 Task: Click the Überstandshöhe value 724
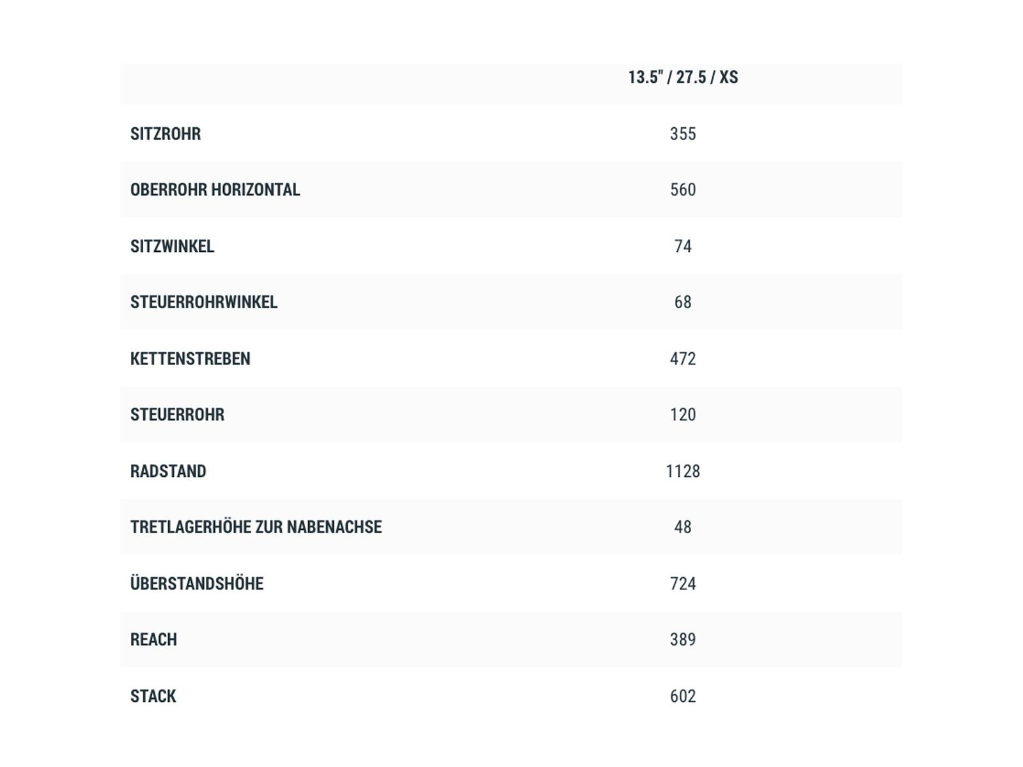click(x=683, y=584)
